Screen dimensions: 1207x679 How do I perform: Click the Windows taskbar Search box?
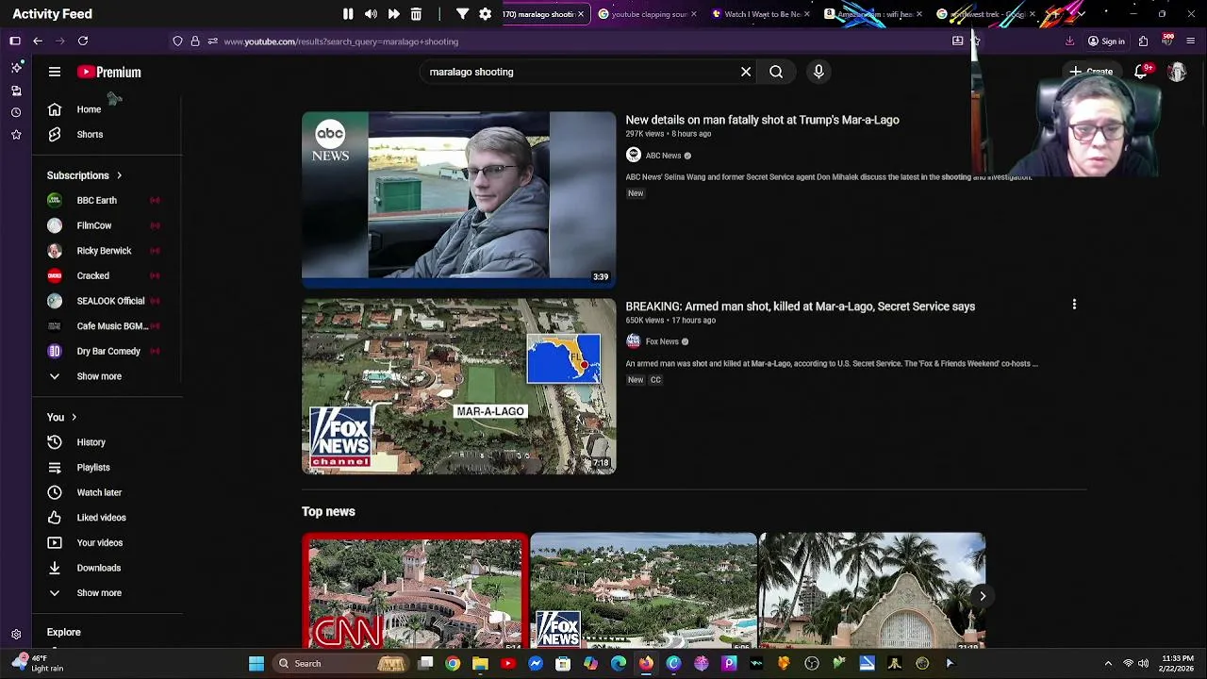click(341, 663)
